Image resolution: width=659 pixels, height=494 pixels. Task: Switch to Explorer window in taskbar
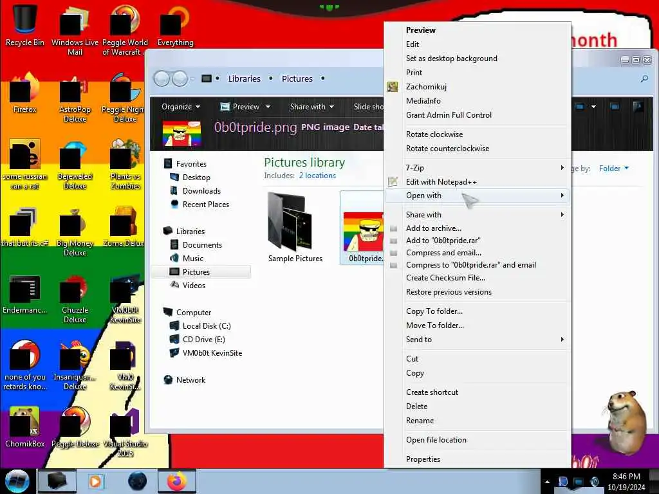point(57,481)
